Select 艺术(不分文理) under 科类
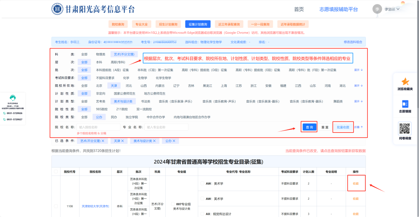The height and width of the screenshot is (217, 419). (124, 54)
